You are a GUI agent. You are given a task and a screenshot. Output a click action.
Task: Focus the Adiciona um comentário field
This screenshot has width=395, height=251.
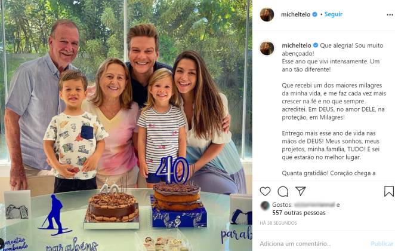click(x=314, y=244)
